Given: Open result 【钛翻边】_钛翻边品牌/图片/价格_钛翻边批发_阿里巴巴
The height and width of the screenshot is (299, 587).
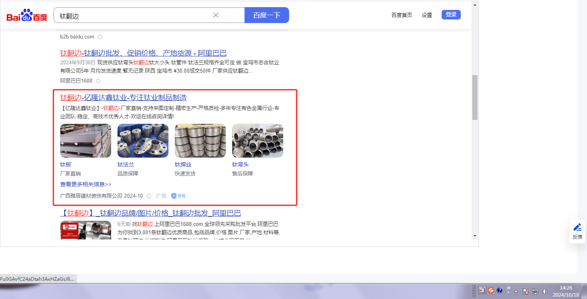Looking at the screenshot, I should [151, 213].
